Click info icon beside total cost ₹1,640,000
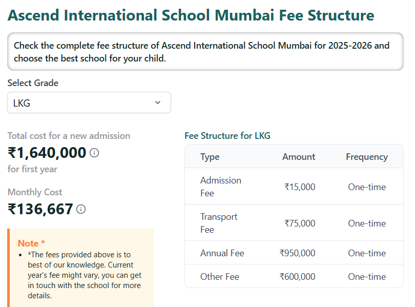Screen dimensions: 415x307 pyautogui.click(x=94, y=153)
